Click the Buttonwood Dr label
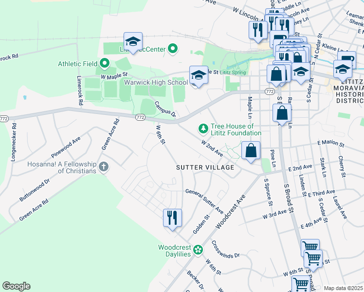This screenshot has width=364, height=292. 35,190
